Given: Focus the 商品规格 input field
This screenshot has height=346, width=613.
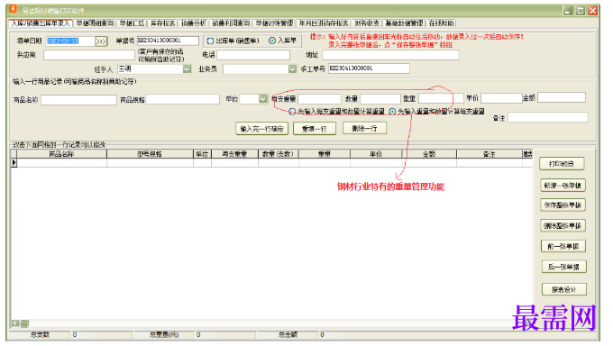Looking at the screenshot, I should point(183,99).
